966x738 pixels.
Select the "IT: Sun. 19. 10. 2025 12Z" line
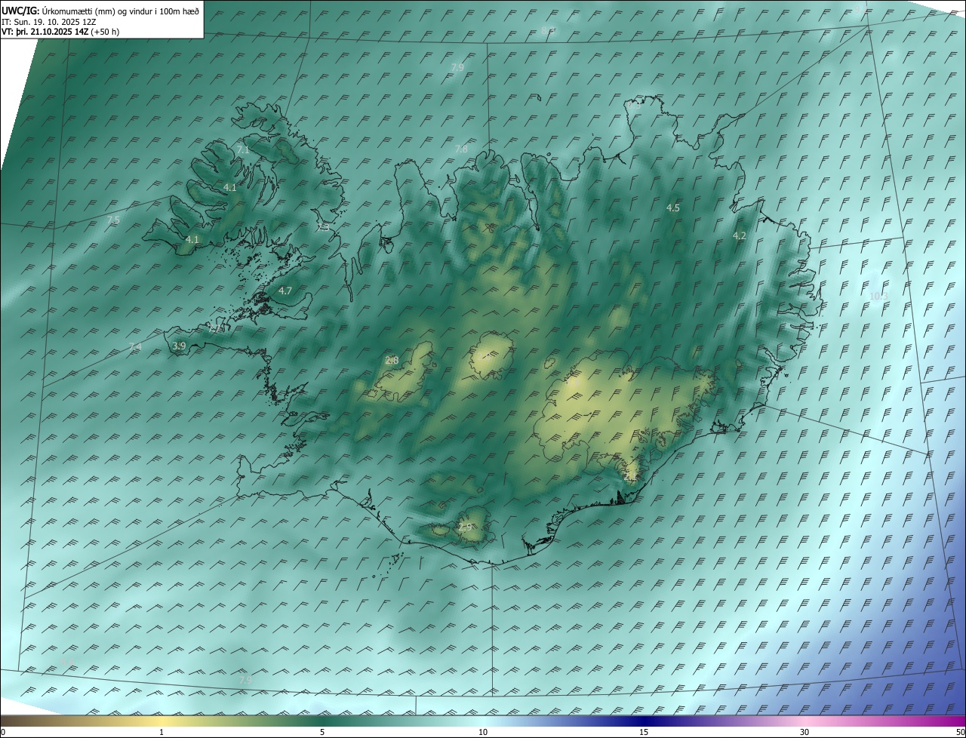[49, 22]
